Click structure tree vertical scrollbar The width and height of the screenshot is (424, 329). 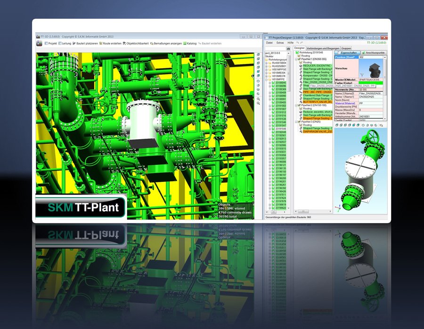pos(288,131)
